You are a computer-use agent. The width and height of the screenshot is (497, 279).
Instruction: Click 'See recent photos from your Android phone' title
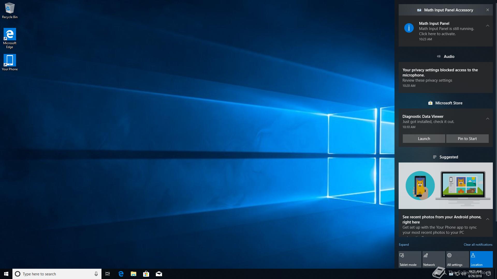[442, 220]
